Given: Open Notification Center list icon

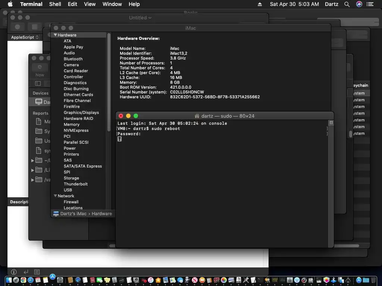Looking at the screenshot, I should pyautogui.click(x=370, y=4).
